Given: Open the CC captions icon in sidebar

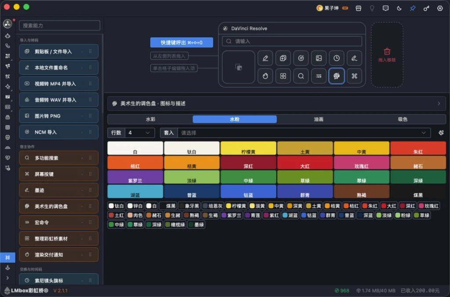Looking at the screenshot, I should pyautogui.click(x=7, y=107).
